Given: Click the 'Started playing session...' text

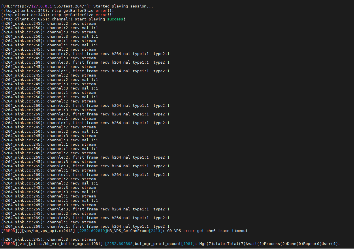Looking at the screenshot, I should click(x=123, y=6).
